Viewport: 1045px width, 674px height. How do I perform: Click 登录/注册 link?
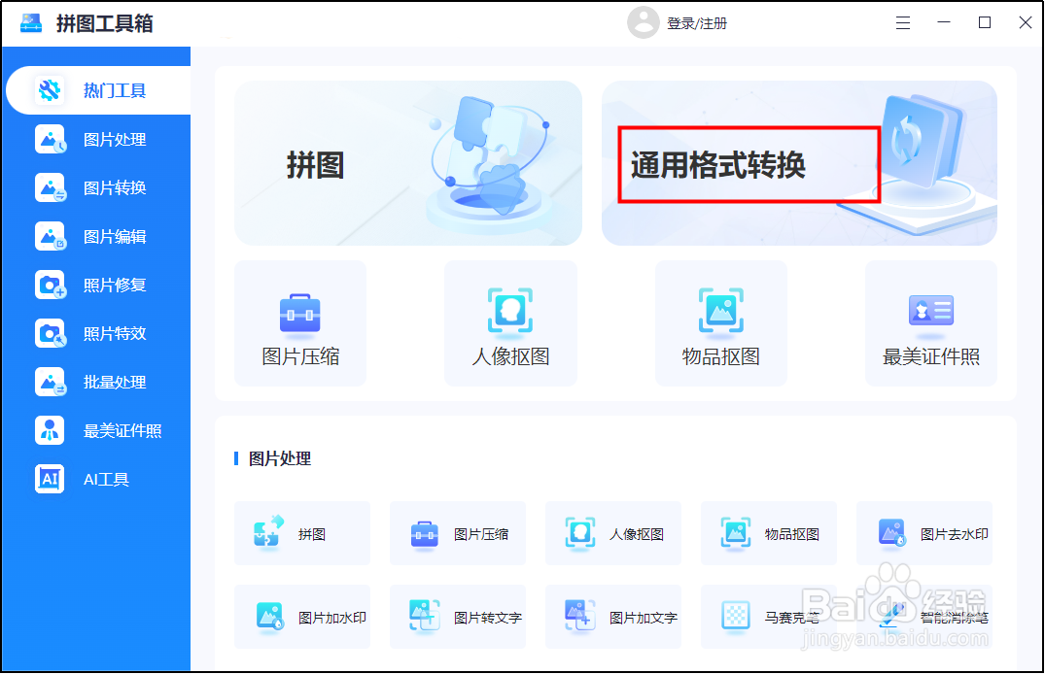coord(697,23)
